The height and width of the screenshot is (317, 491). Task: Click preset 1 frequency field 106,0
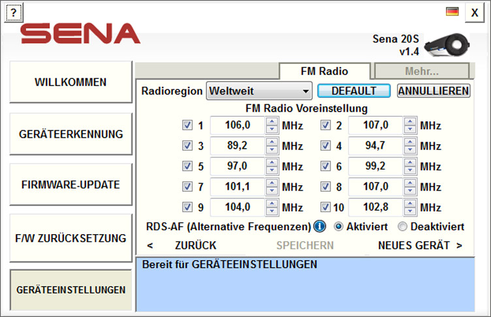click(238, 125)
